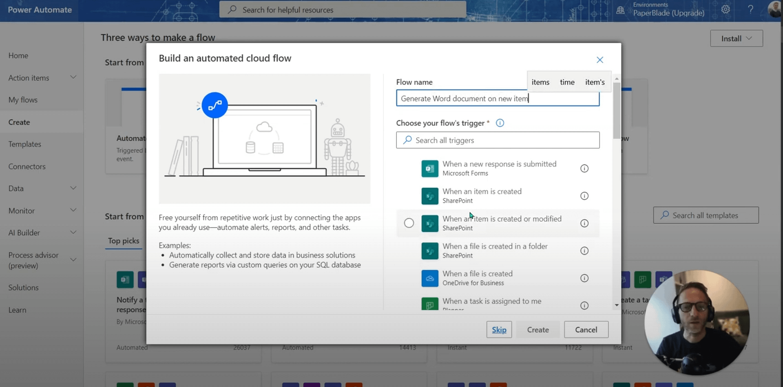
Task: Click the OneDrive for Business trigger icon
Action: [429, 278]
